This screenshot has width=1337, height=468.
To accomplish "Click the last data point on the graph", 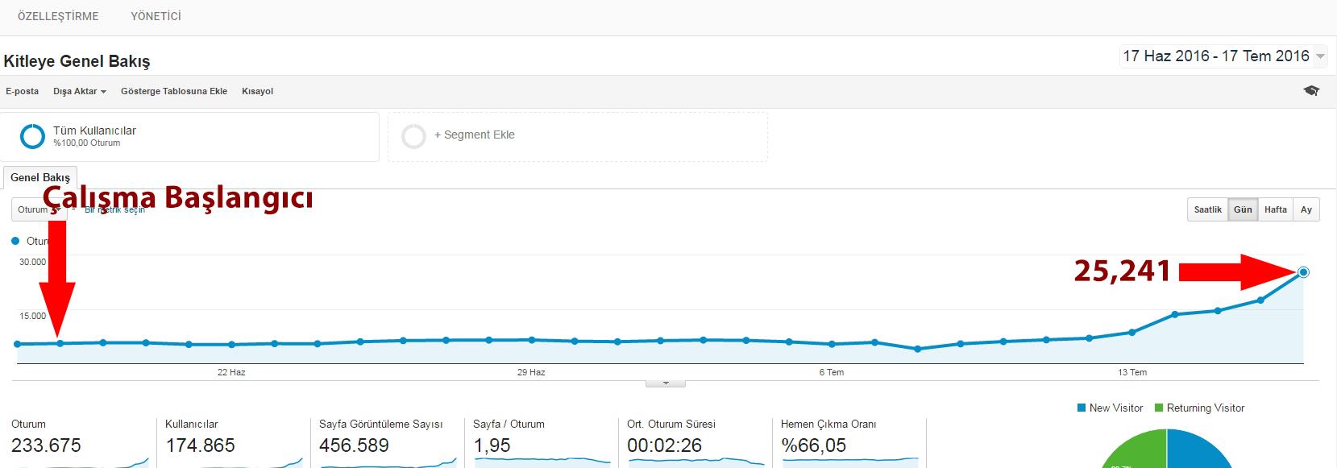I will tap(1303, 272).
